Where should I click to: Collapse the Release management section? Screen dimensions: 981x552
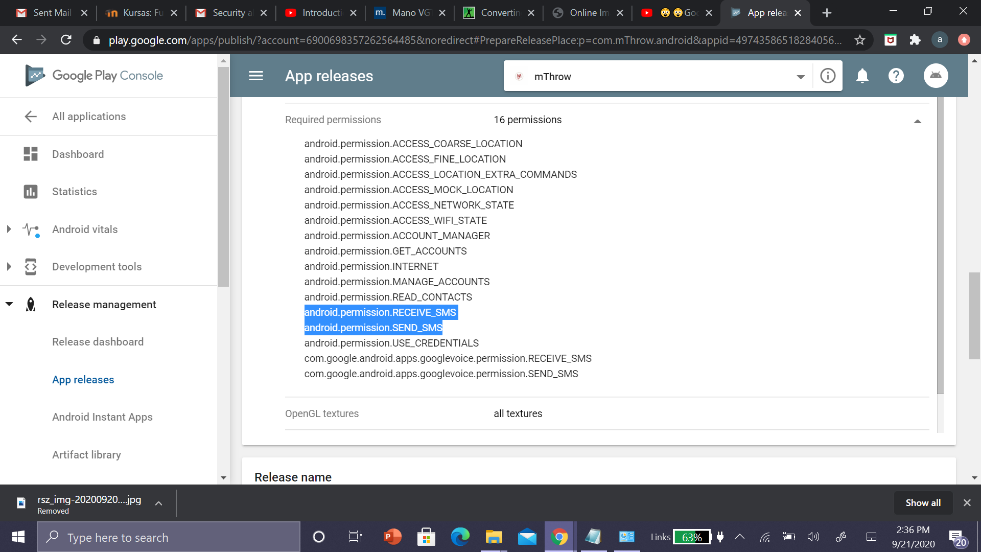click(x=9, y=304)
